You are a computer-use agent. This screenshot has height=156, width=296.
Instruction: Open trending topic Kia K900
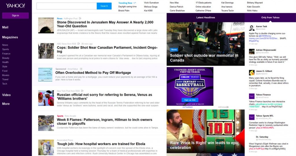point(148,11)
